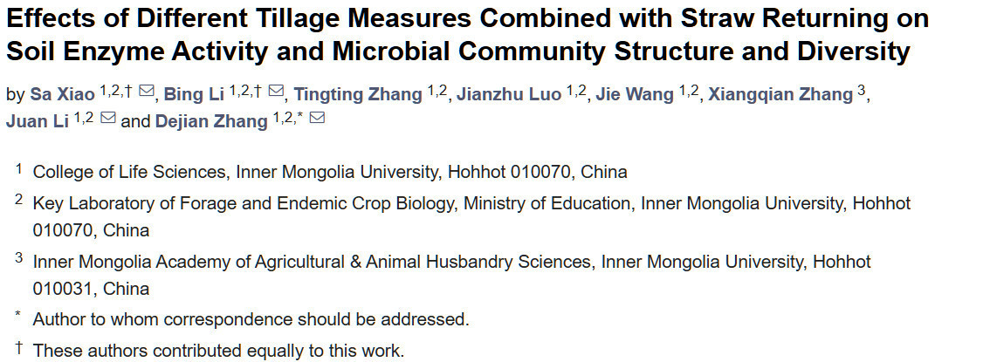Click the equal contribution note text

click(218, 351)
